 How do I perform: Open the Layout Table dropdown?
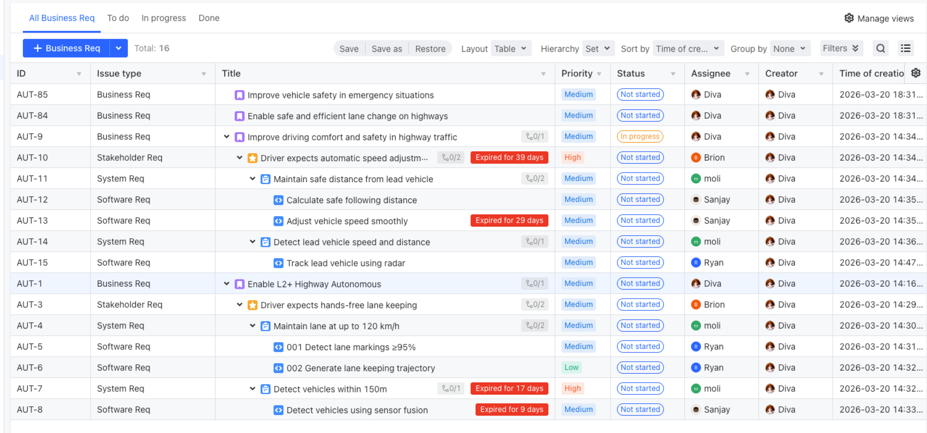pos(511,49)
